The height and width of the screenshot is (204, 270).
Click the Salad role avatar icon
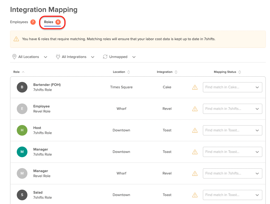coord(22,195)
